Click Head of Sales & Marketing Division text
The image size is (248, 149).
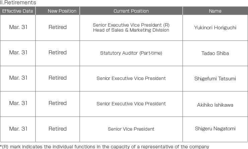131,30
